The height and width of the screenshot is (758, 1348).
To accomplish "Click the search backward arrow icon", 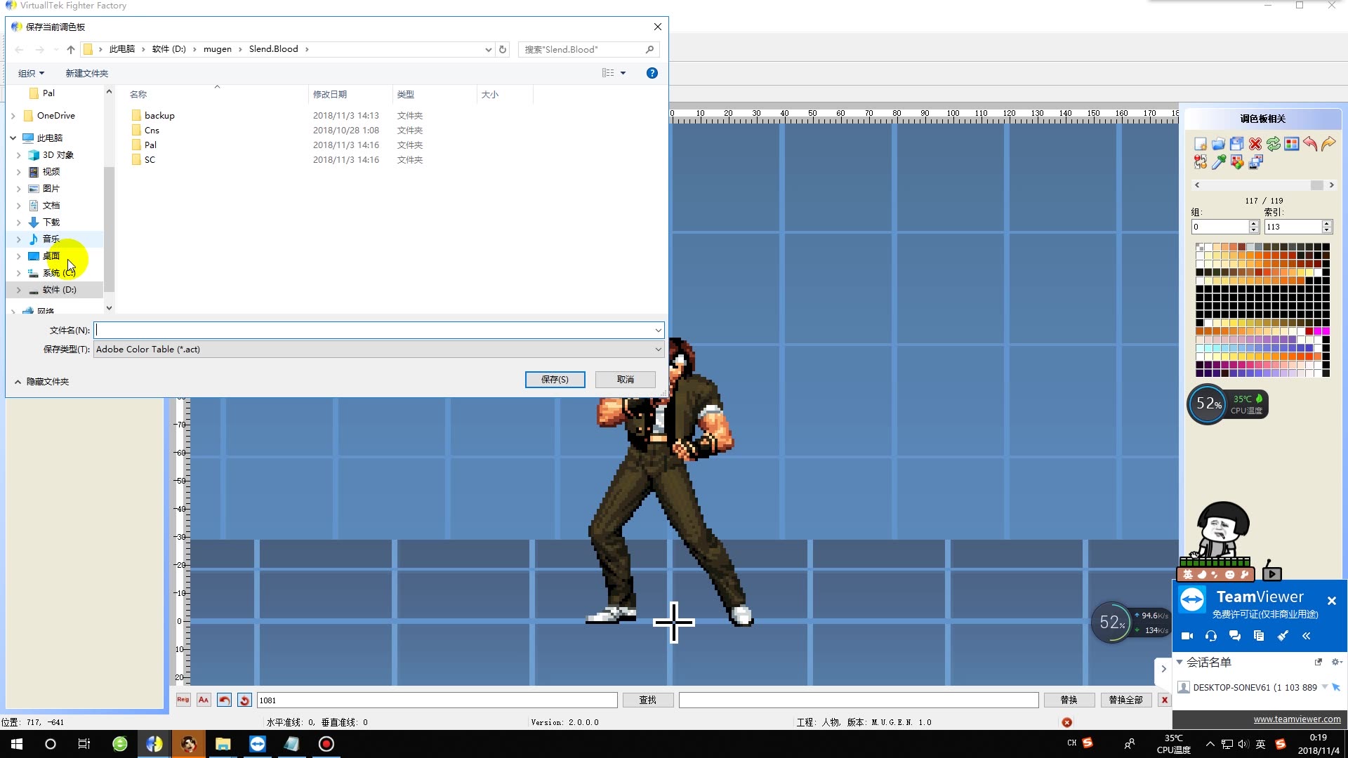I will point(224,700).
